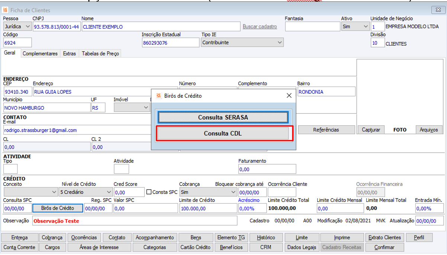The image size is (447, 255).
Task: Click the empty Fantasia field
Action: click(x=312, y=27)
